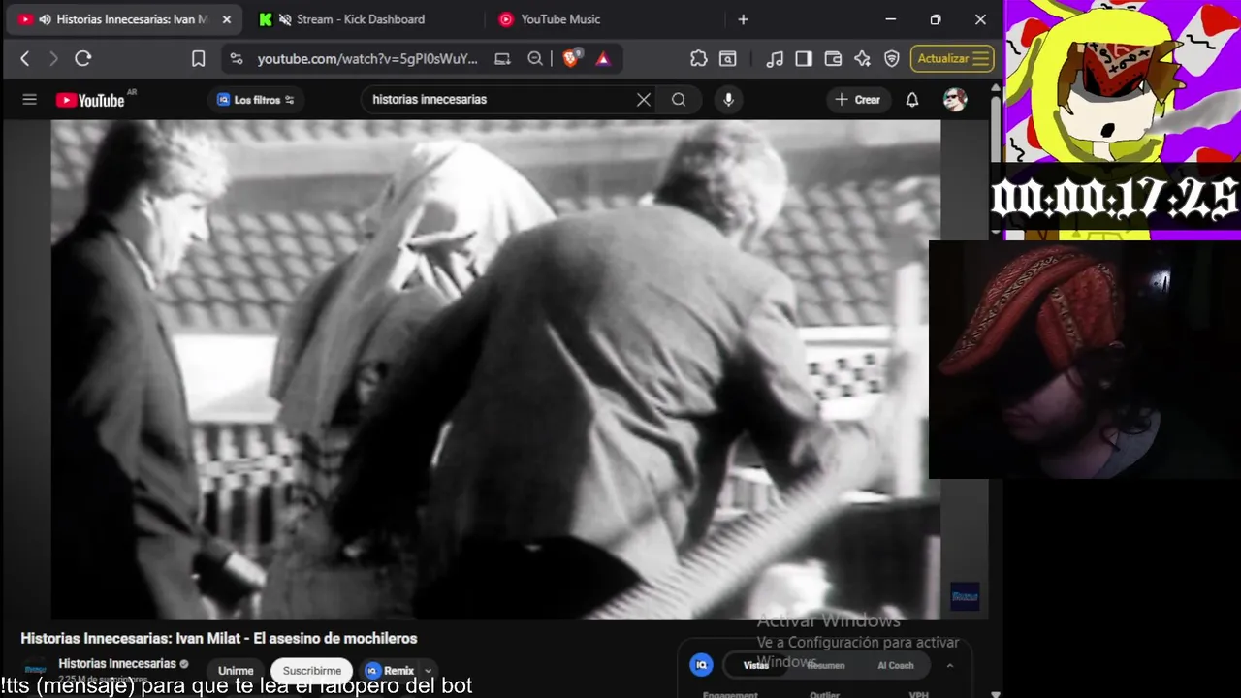Open the Brave VPN shield icon

coord(892,59)
